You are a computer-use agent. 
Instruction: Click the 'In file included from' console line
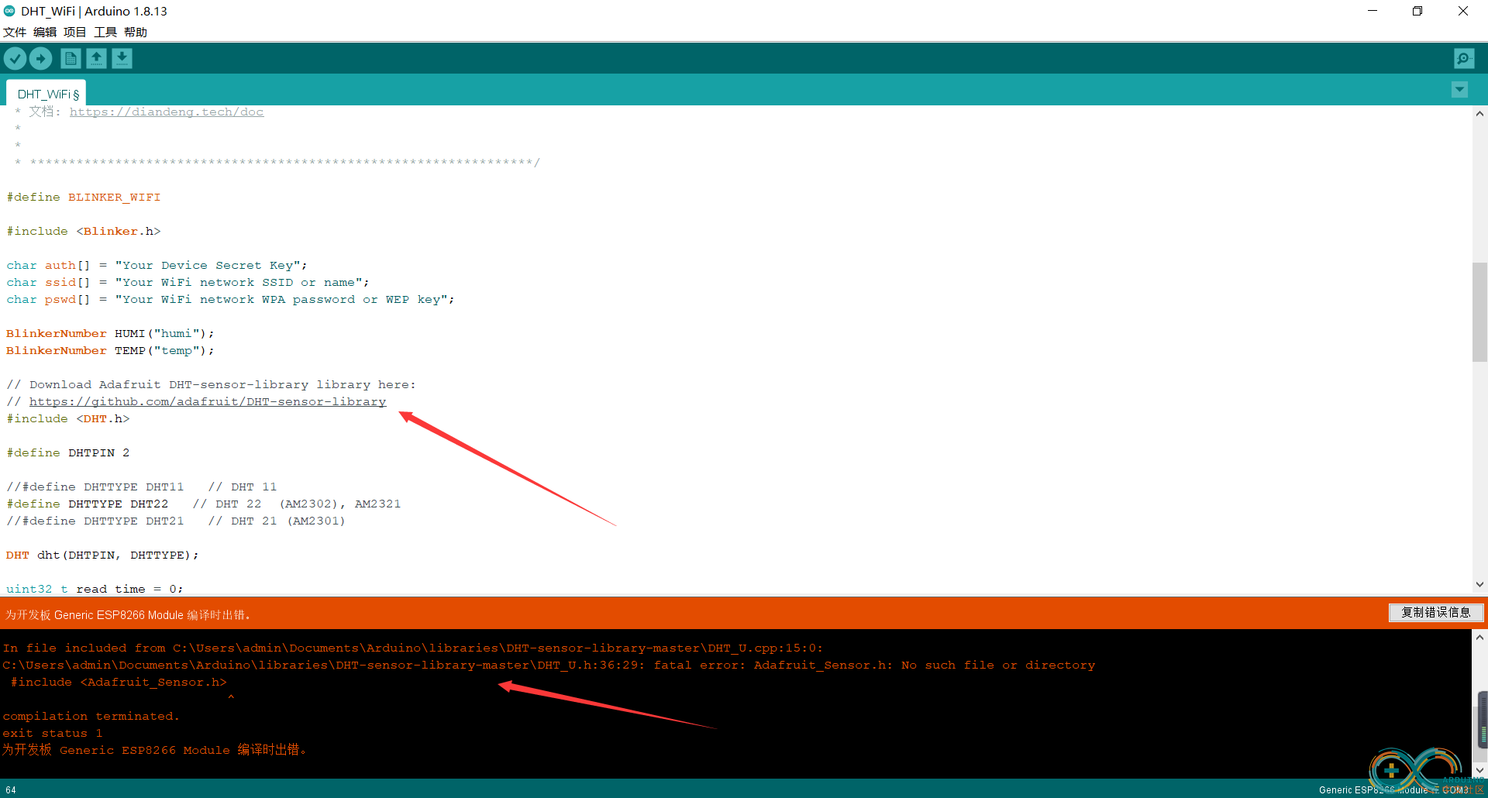click(x=413, y=648)
